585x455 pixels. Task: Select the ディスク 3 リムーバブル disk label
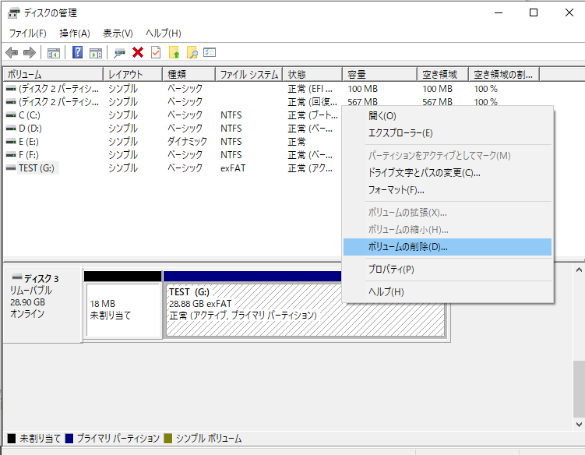(43, 304)
